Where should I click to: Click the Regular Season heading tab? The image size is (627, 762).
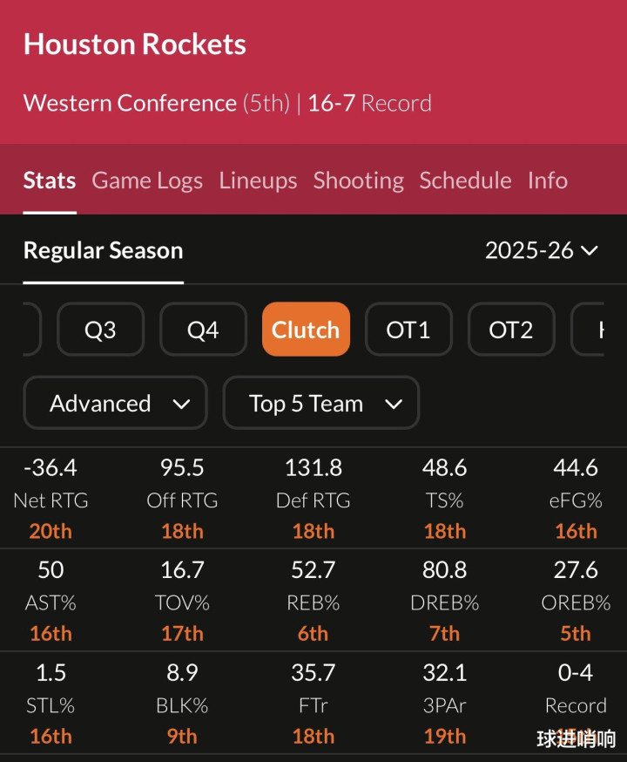pos(103,251)
